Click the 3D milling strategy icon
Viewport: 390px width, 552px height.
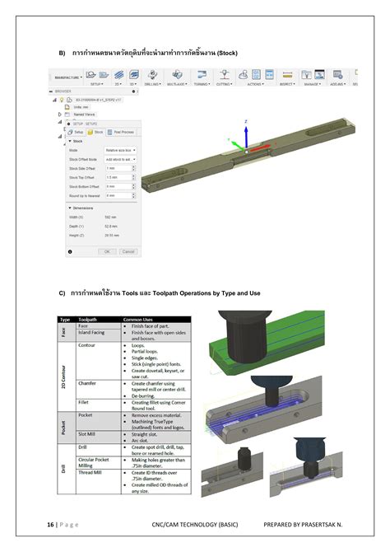(133, 75)
